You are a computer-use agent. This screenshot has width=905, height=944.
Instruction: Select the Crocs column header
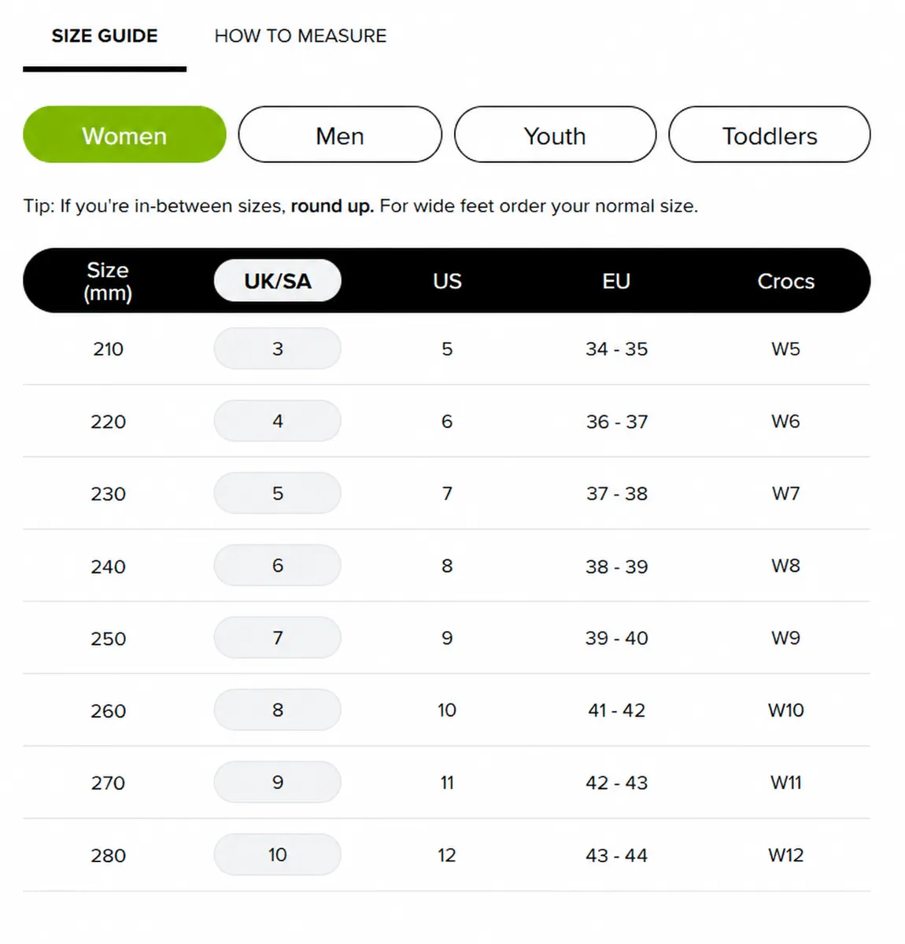tap(785, 281)
